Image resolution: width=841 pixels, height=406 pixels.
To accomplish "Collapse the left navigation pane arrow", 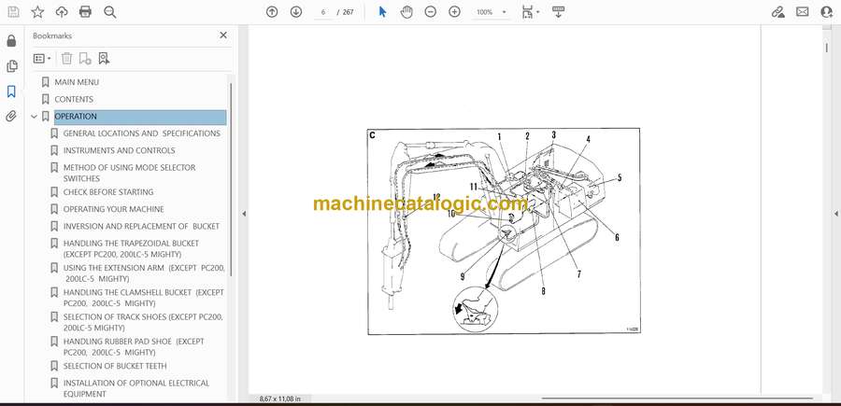I will pos(244,214).
